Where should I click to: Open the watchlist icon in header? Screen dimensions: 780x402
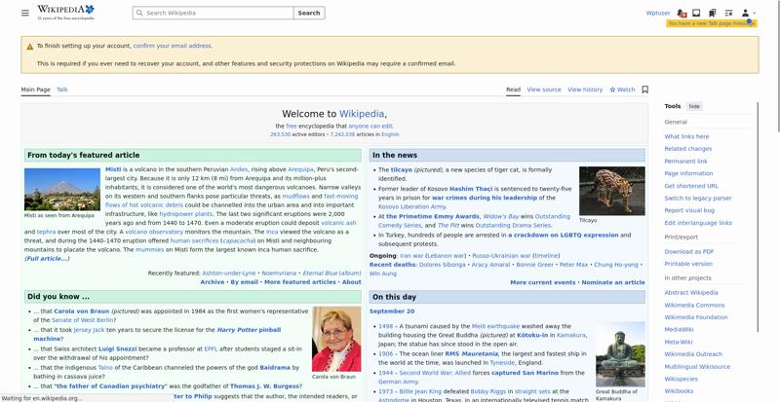[728, 13]
